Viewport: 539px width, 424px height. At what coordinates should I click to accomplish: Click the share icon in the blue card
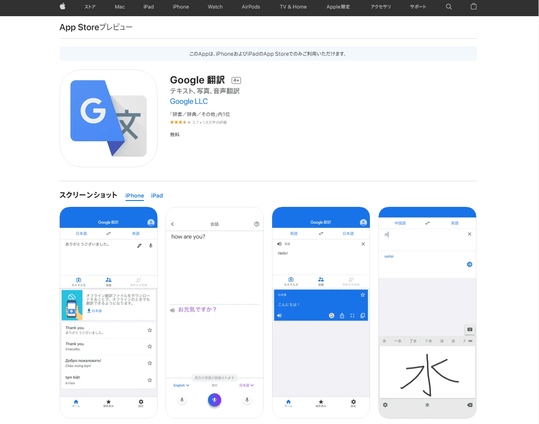coord(342,315)
